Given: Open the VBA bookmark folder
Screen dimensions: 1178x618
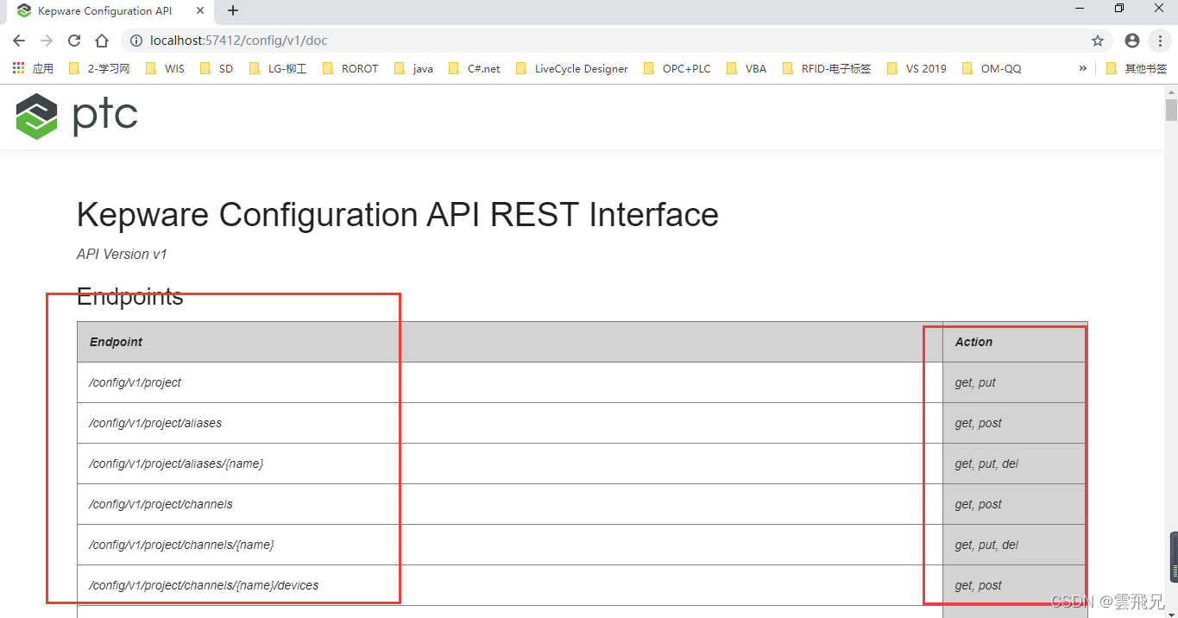Looking at the screenshot, I should (746, 68).
